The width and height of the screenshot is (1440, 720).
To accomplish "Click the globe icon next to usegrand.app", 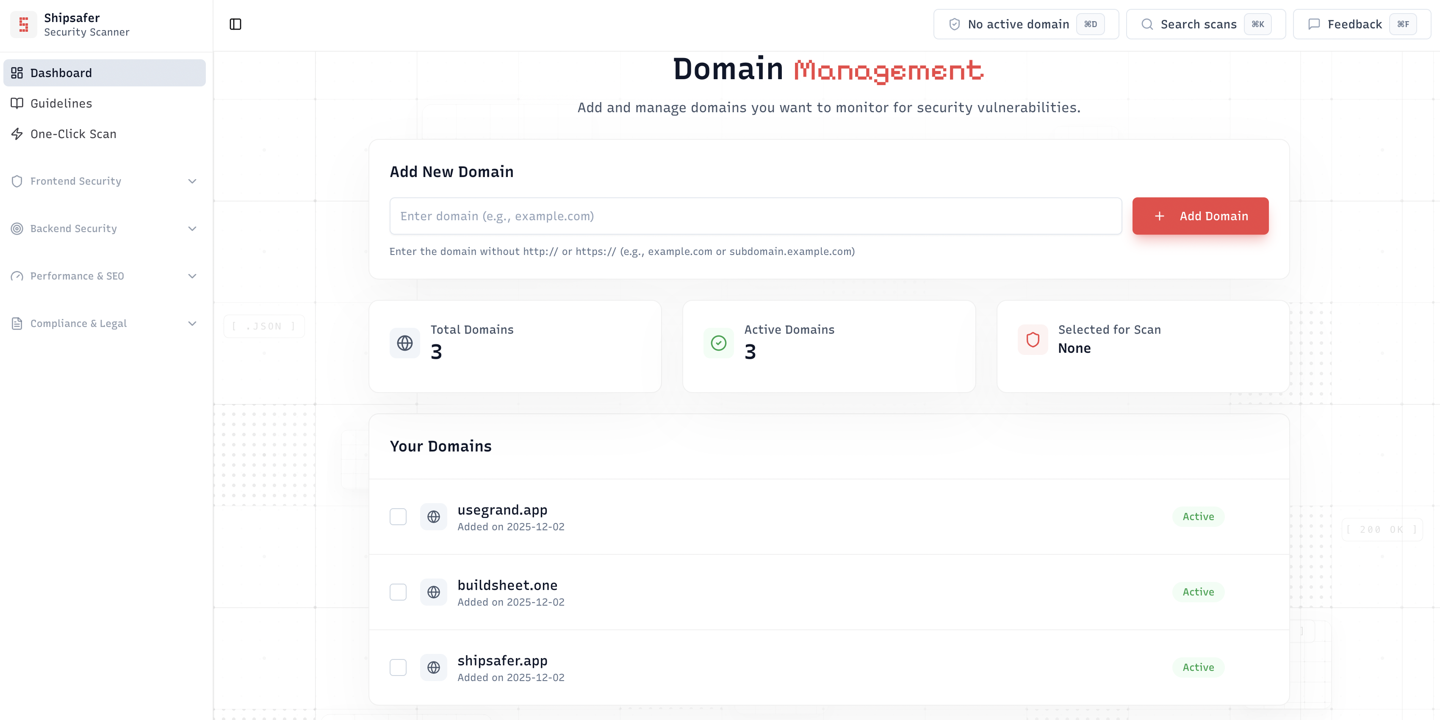I will click(433, 517).
